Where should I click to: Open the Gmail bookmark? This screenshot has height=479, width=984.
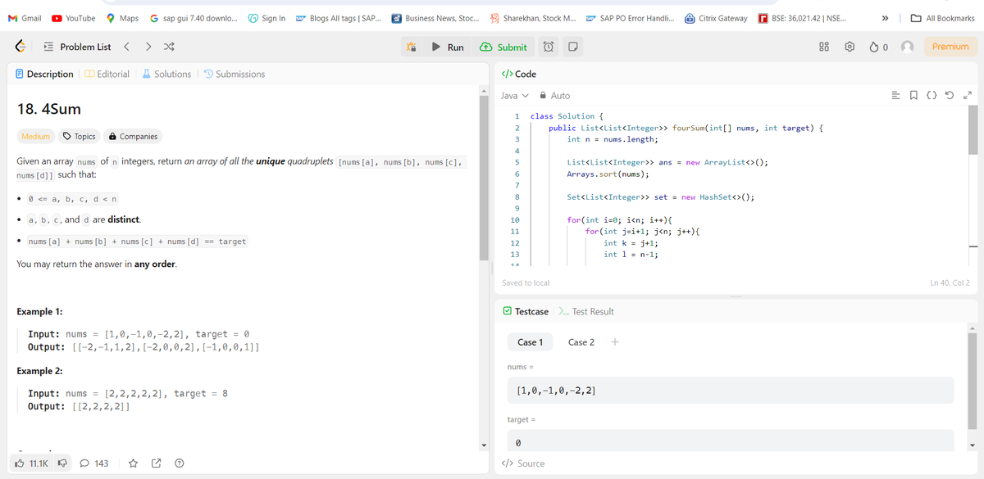25,17
